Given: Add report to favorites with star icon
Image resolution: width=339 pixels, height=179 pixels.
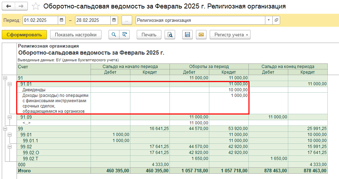Looking at the screenshot, I should [x=35, y=6].
